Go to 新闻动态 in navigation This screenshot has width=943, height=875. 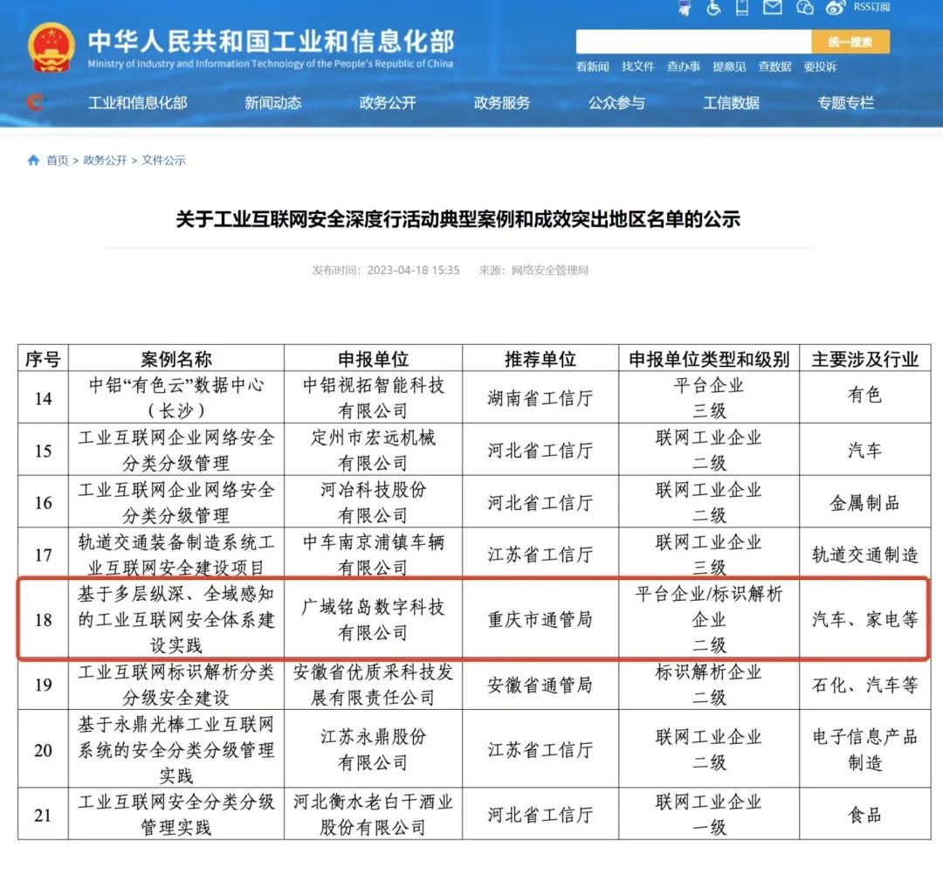[273, 103]
